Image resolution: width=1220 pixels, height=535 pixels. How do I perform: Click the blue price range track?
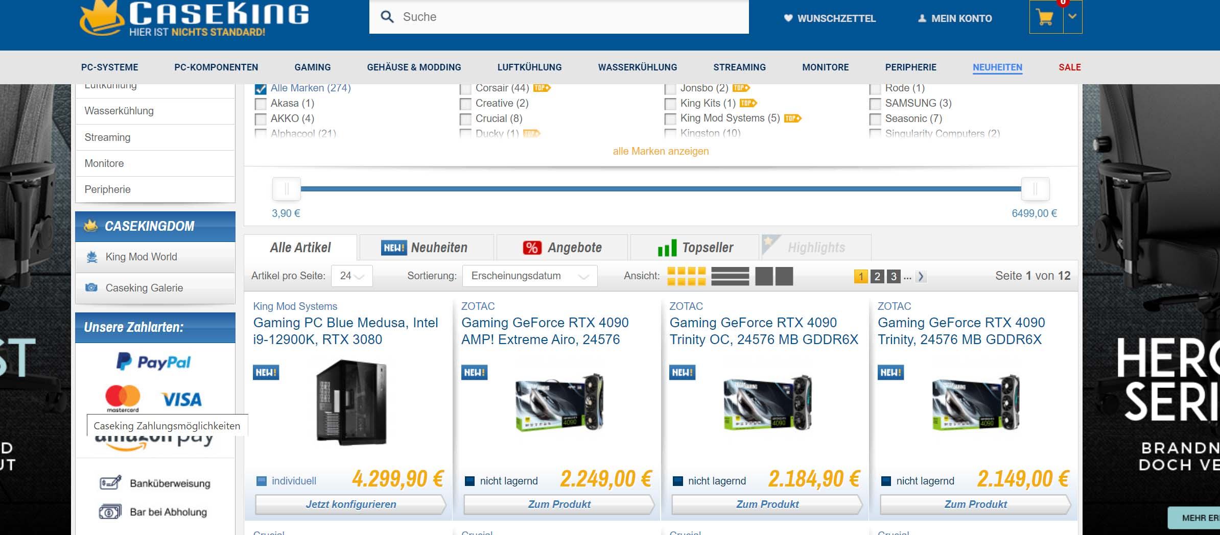[x=661, y=189]
